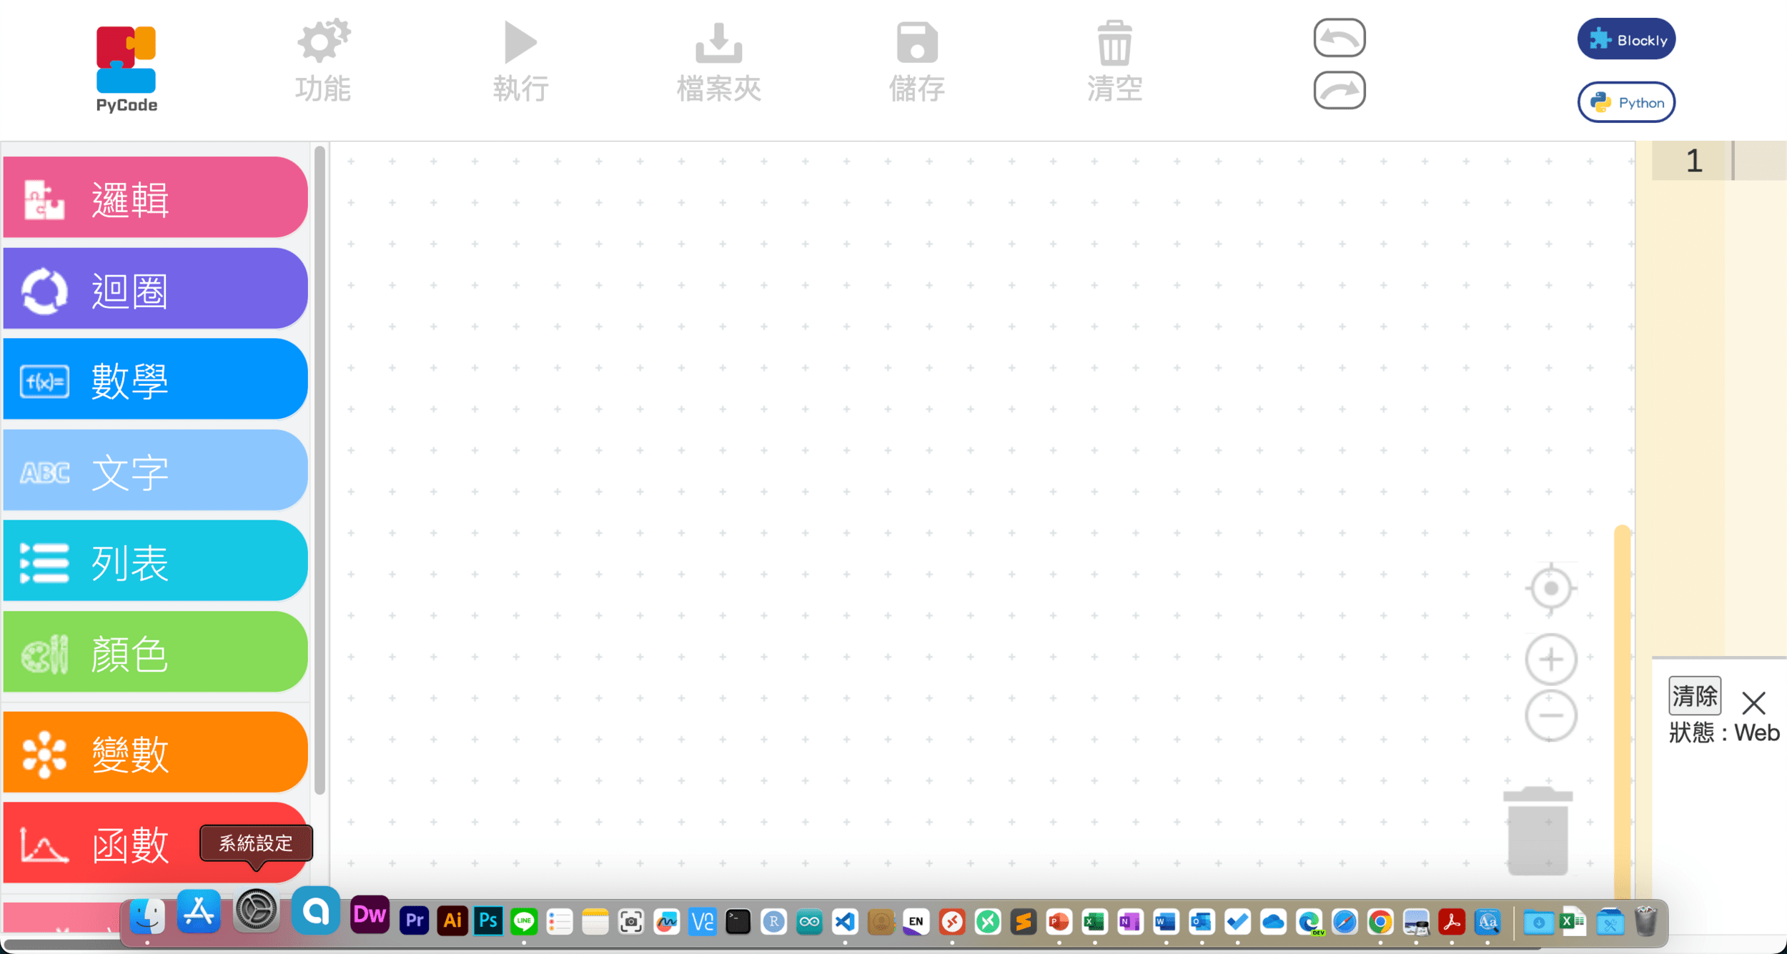Expand the 邏輯 logic block category
Screen dimensions: 1787x954
coord(155,198)
